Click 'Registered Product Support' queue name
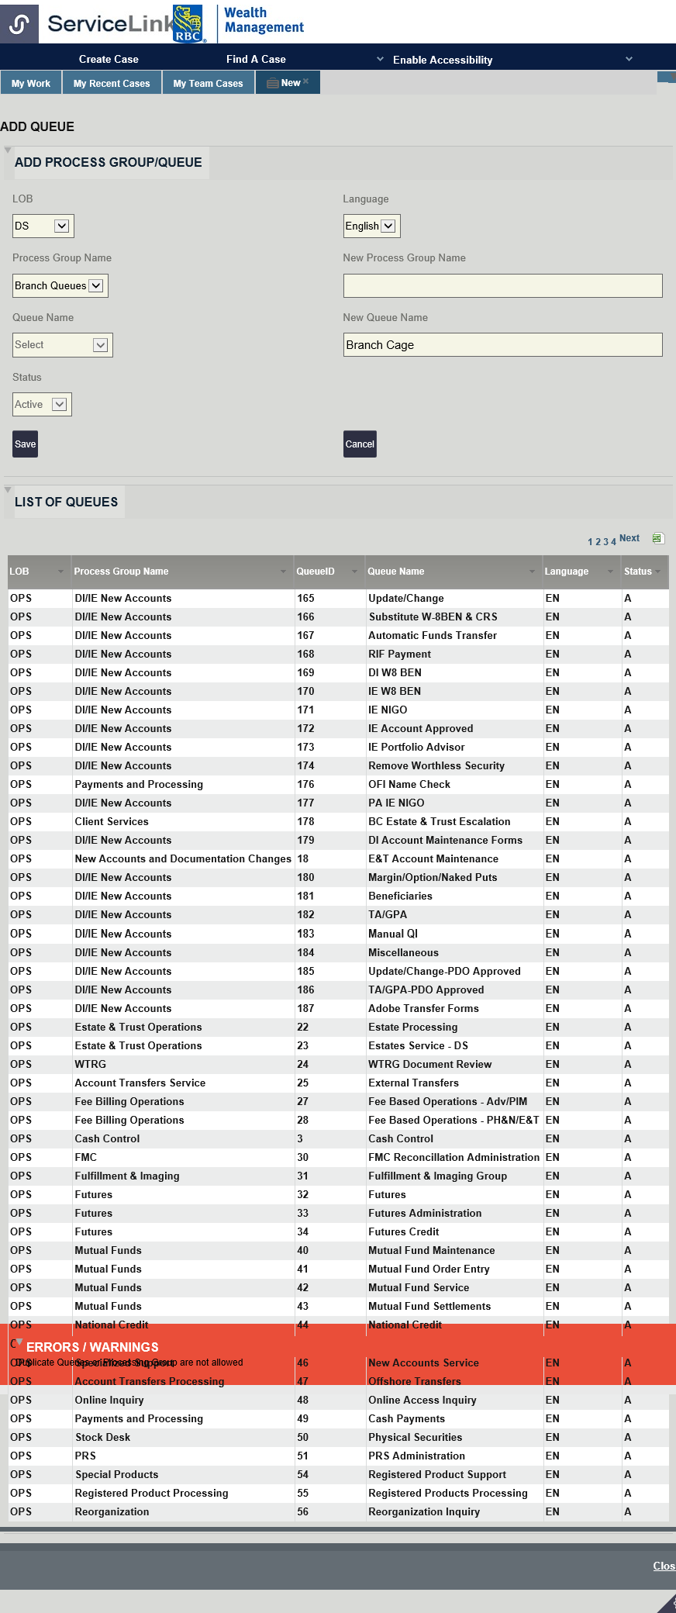 (x=437, y=1475)
